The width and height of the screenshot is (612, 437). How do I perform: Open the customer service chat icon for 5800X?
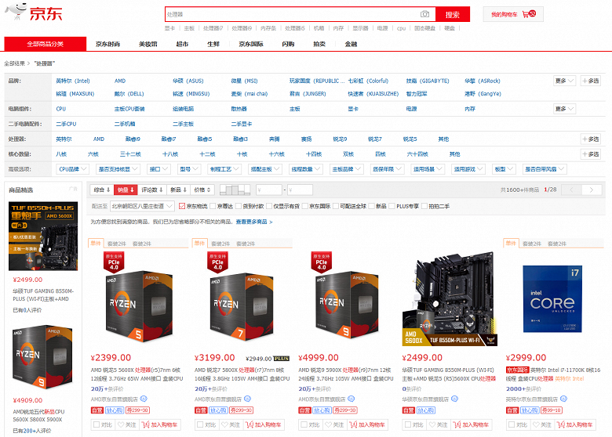tap(247, 399)
